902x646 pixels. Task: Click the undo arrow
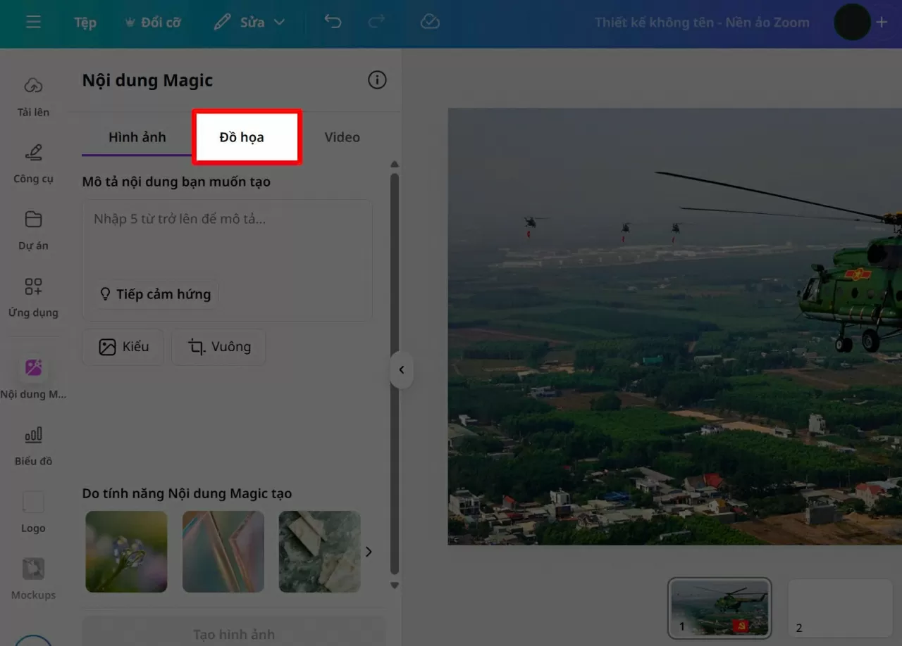tap(332, 22)
